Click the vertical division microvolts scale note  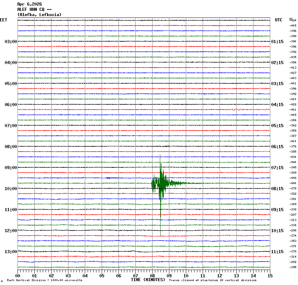45,280
